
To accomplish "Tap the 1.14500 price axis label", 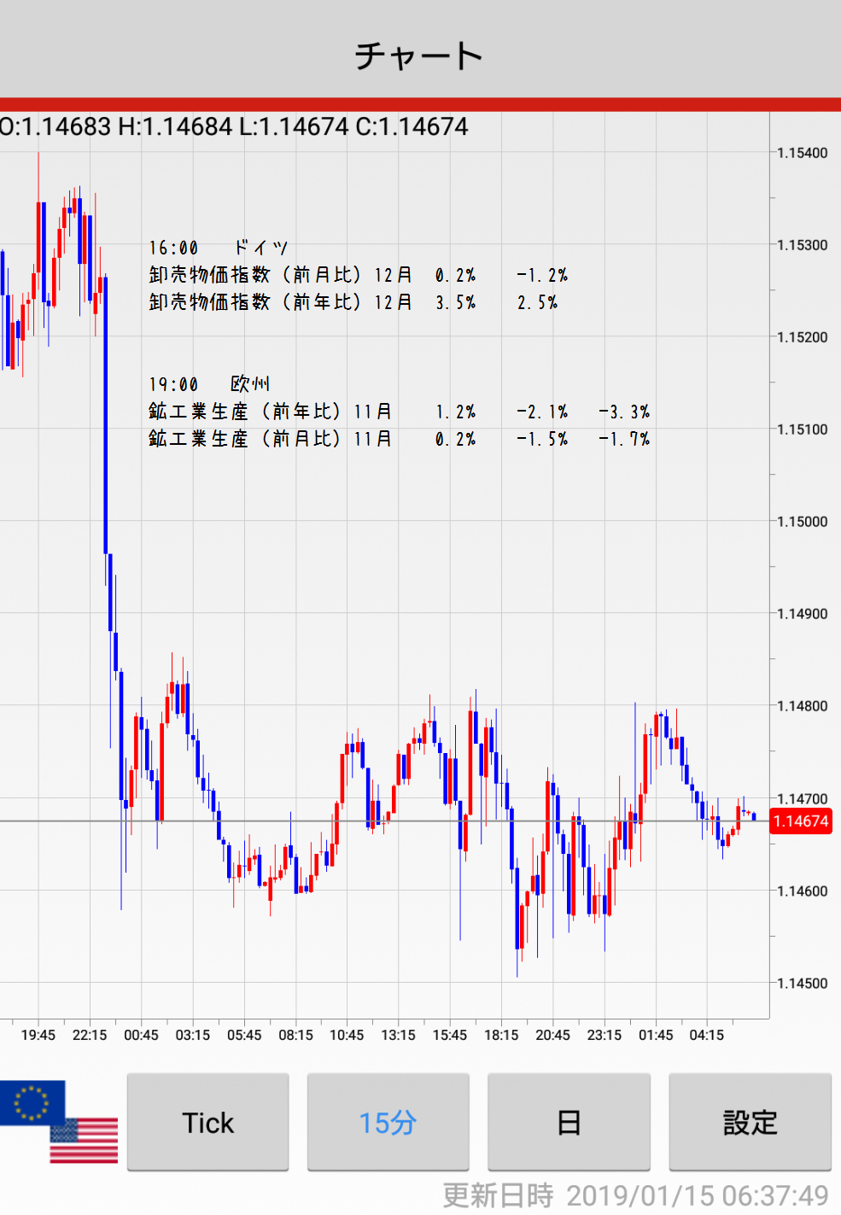I will click(x=802, y=984).
